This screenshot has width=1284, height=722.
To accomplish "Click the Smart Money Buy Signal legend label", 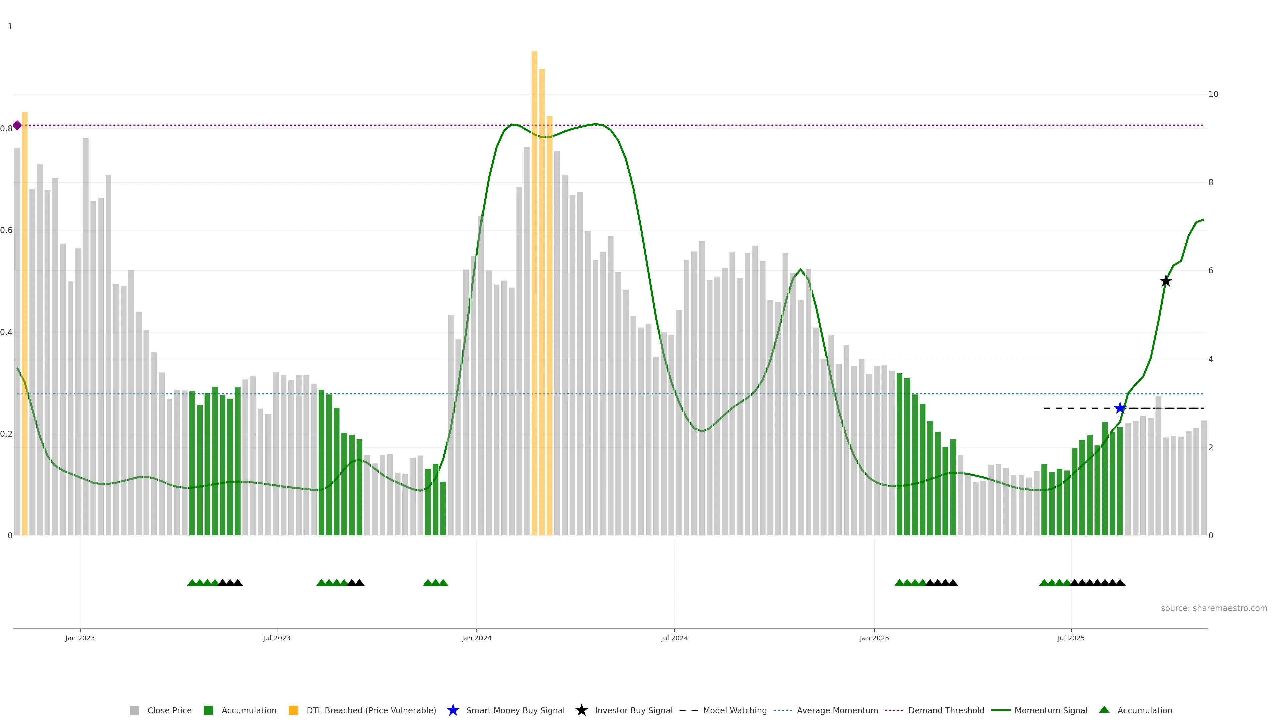I will pyautogui.click(x=515, y=710).
